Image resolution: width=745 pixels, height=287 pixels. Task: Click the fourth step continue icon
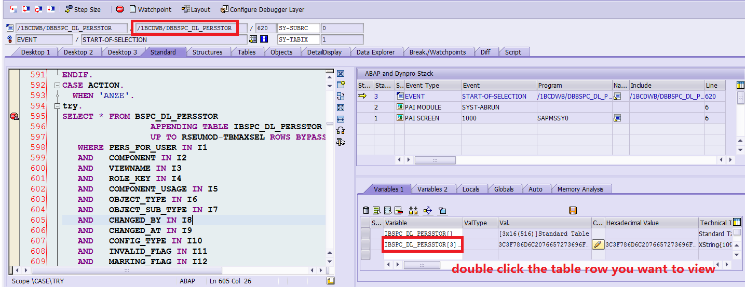51,9
